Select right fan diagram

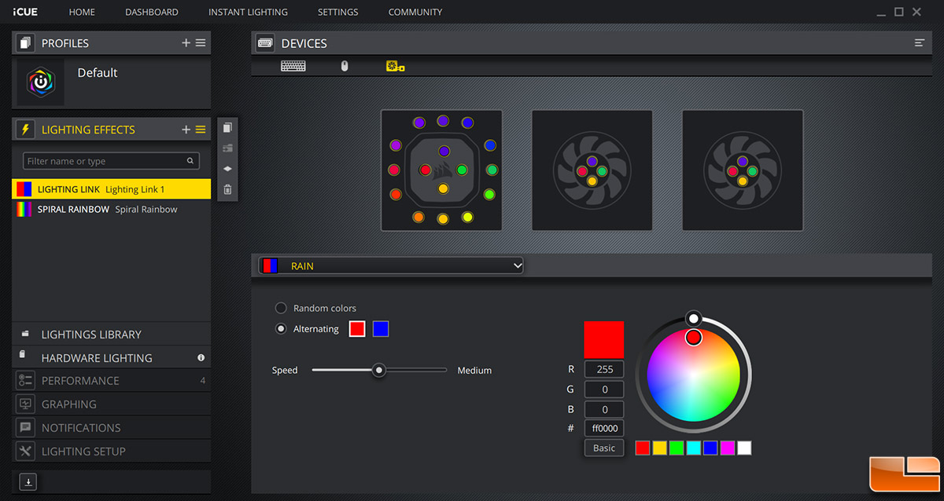(743, 170)
